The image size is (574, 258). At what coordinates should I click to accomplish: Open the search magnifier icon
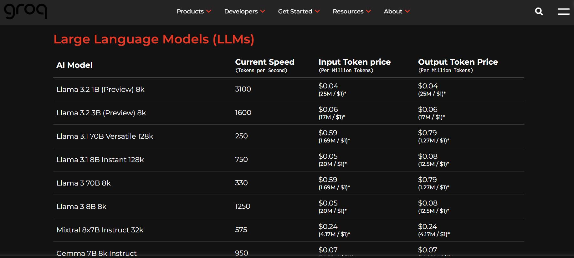539,12
